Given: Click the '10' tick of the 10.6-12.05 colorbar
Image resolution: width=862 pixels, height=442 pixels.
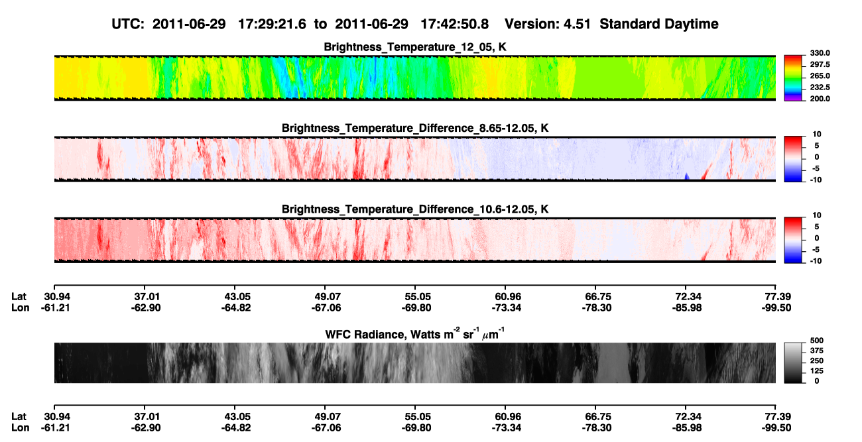Looking at the screenshot, I should (x=816, y=215).
